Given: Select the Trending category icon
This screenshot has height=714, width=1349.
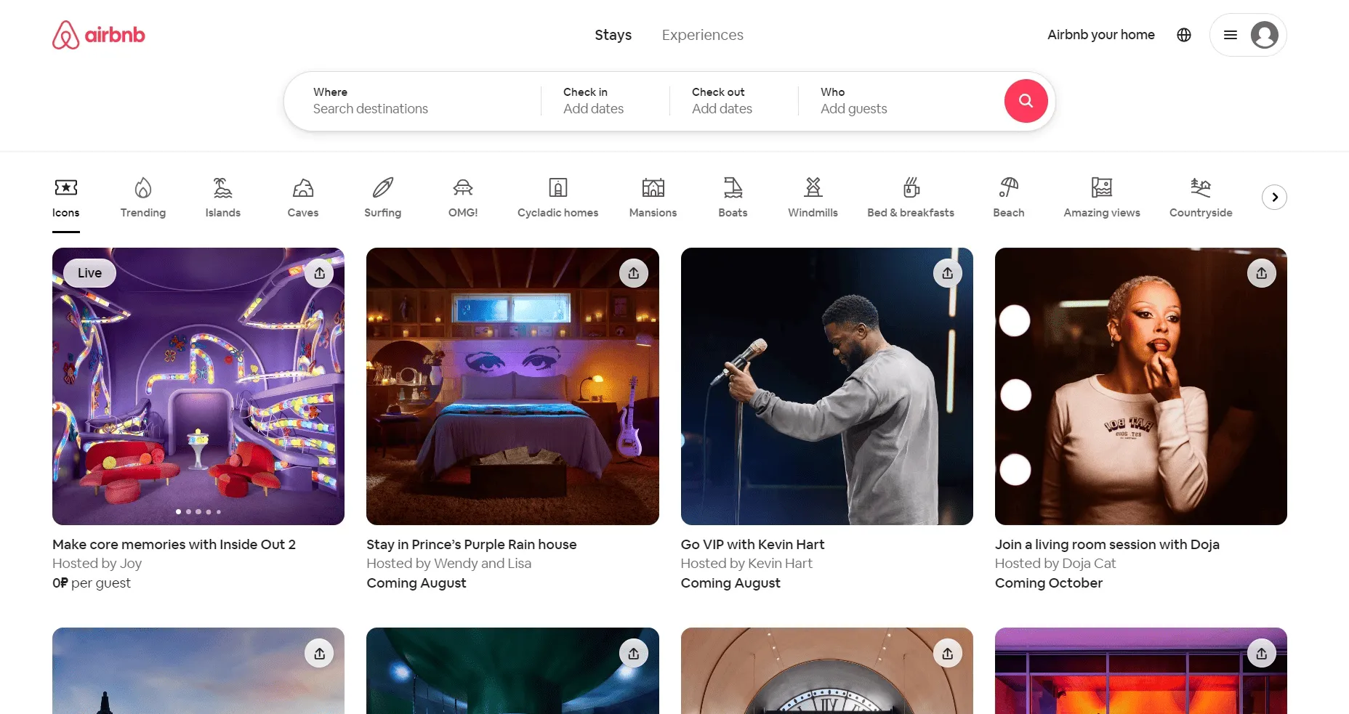Looking at the screenshot, I should pyautogui.click(x=143, y=197).
